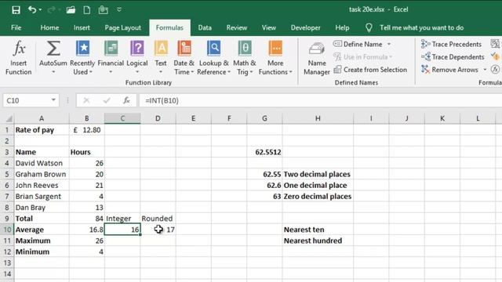This screenshot has height=282, width=502.
Task: Open a file using the folder icon
Action: [x=71, y=10]
